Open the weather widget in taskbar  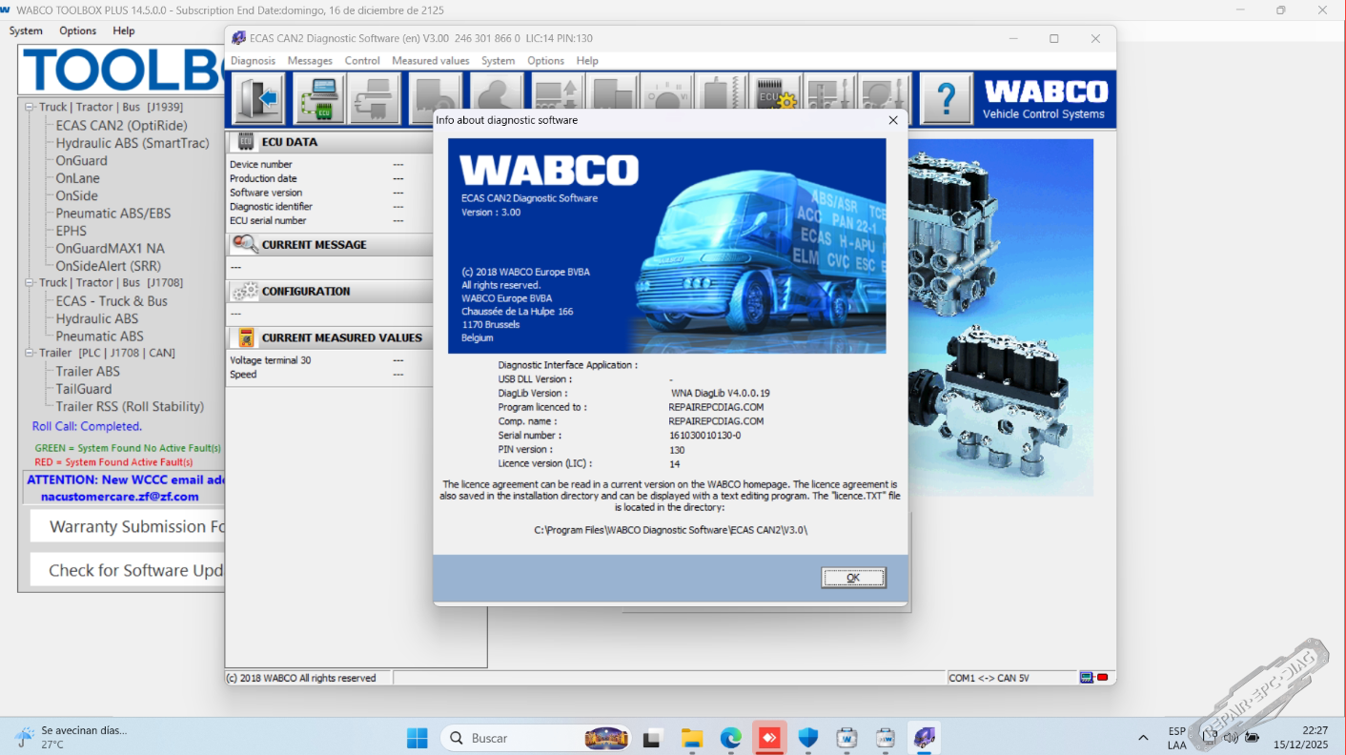point(71,738)
